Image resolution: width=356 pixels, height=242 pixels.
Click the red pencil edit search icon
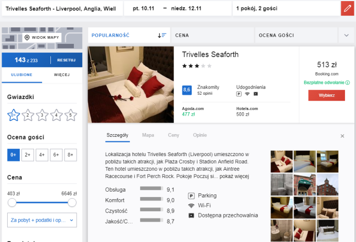pyautogui.click(x=346, y=9)
